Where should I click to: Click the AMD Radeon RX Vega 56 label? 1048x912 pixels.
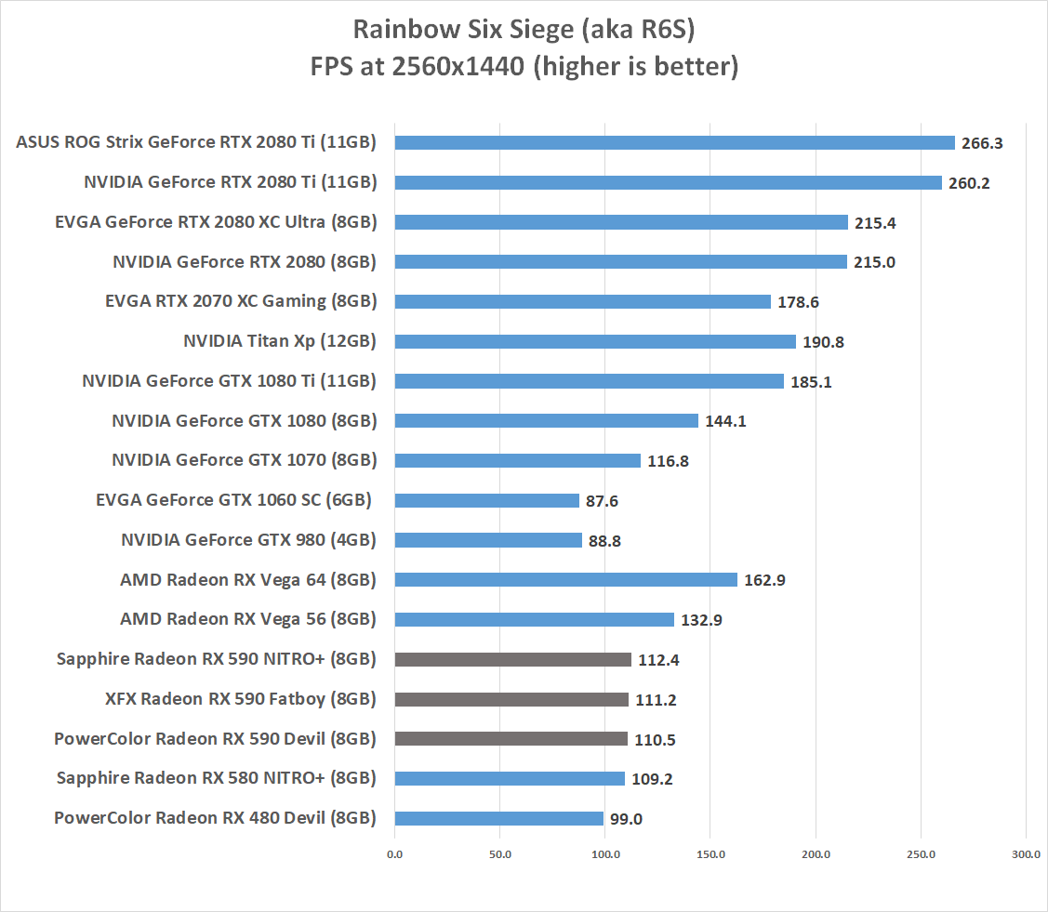(x=248, y=619)
